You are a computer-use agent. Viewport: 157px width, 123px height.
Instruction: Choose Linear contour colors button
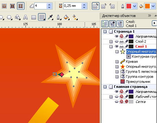[96, 6]
